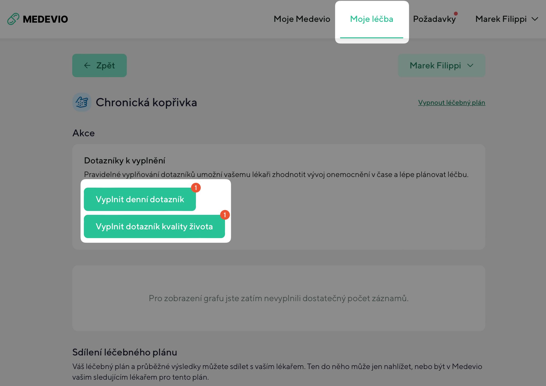Click the Vypnout léčebný plán link
This screenshot has width=546, height=386.
[x=452, y=103]
